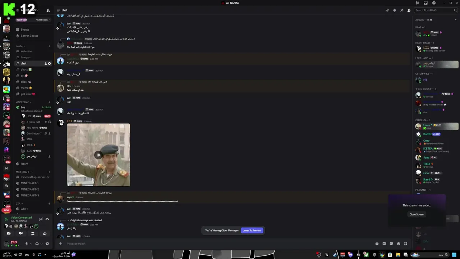Hide the member list icon
Image resolution: width=460 pixels, height=259 pixels.
pyautogui.click(x=409, y=10)
